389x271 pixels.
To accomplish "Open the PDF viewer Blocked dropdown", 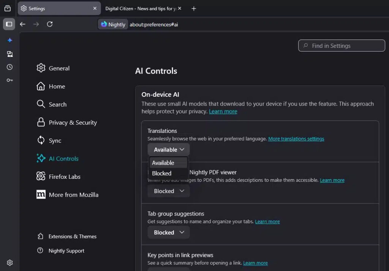I will click(169, 191).
